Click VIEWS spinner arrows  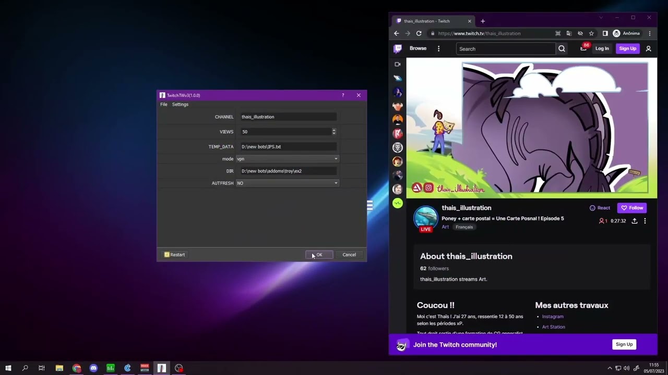point(334,132)
